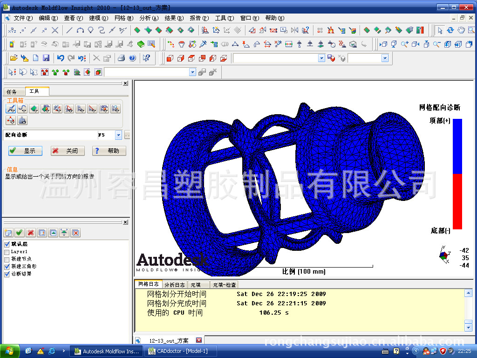This screenshot has height=358, width=477.
Task: Click the Zoom in magnifier icon
Action: 405,44
